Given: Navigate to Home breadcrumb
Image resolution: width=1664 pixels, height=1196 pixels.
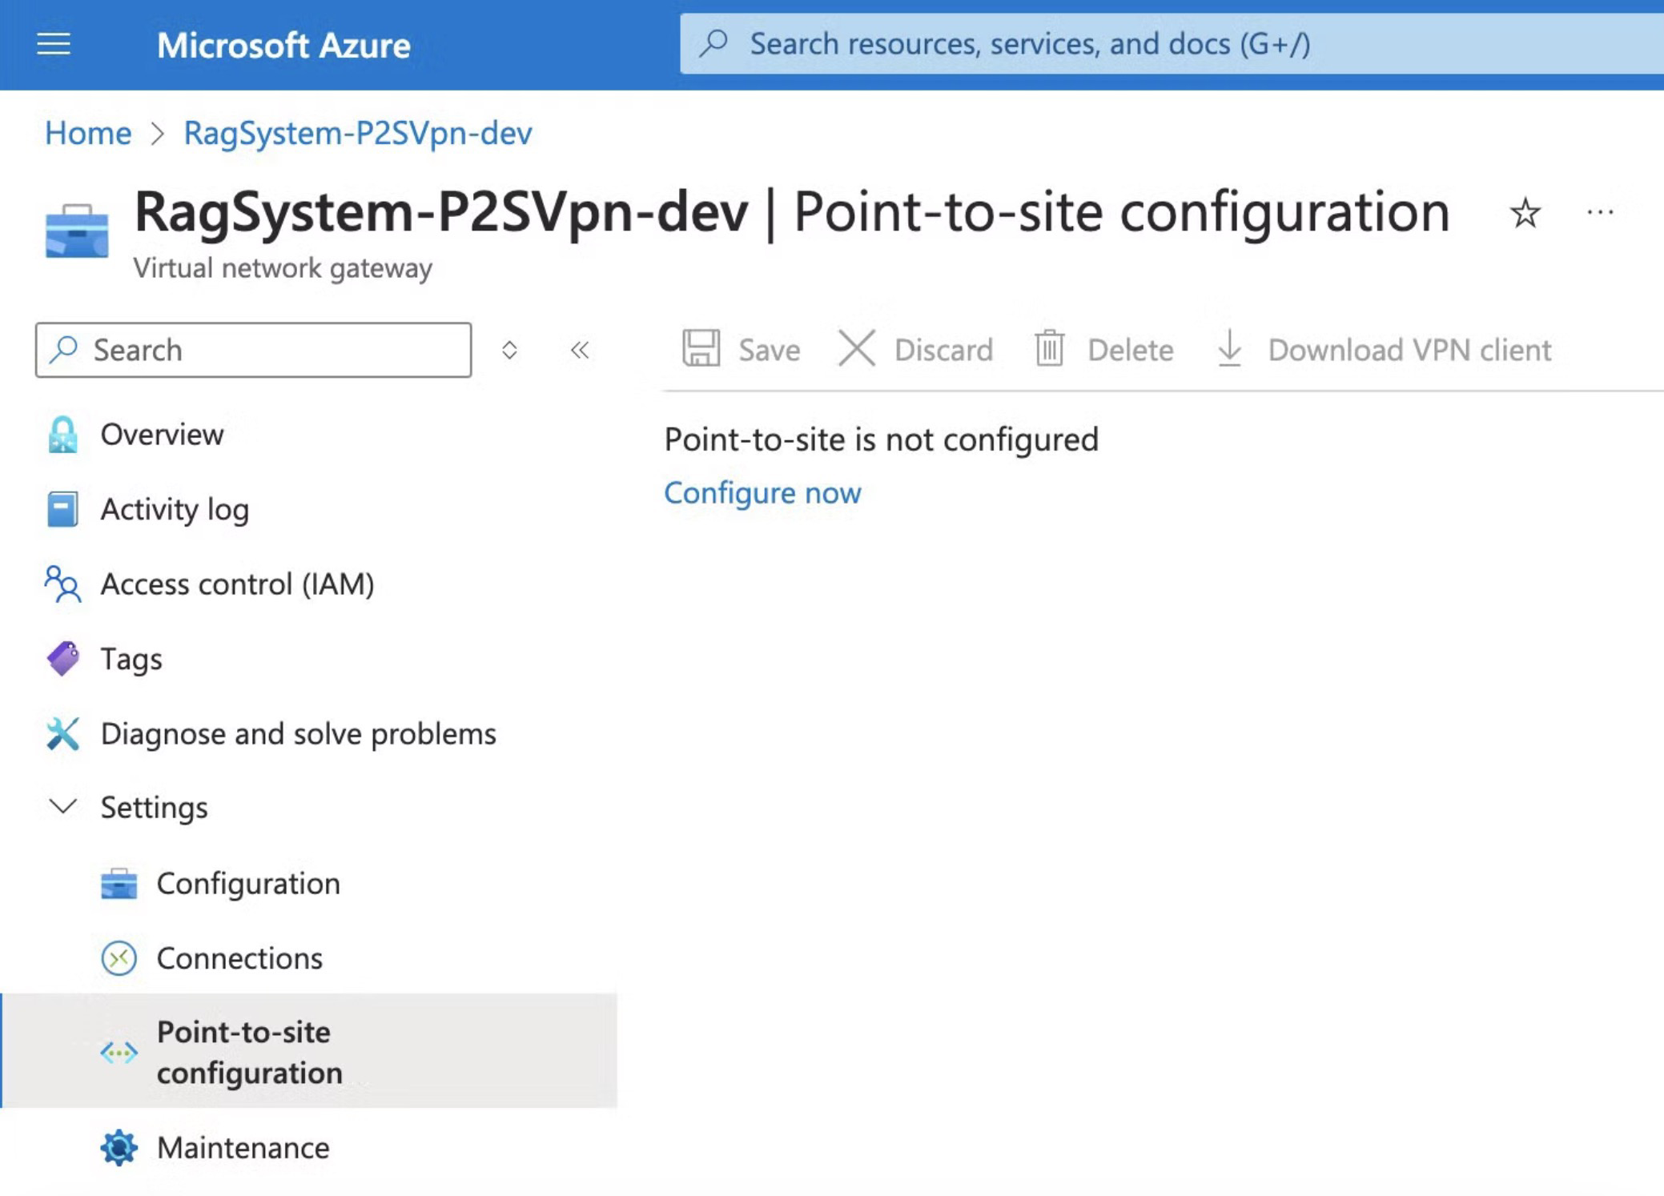Looking at the screenshot, I should click(88, 133).
